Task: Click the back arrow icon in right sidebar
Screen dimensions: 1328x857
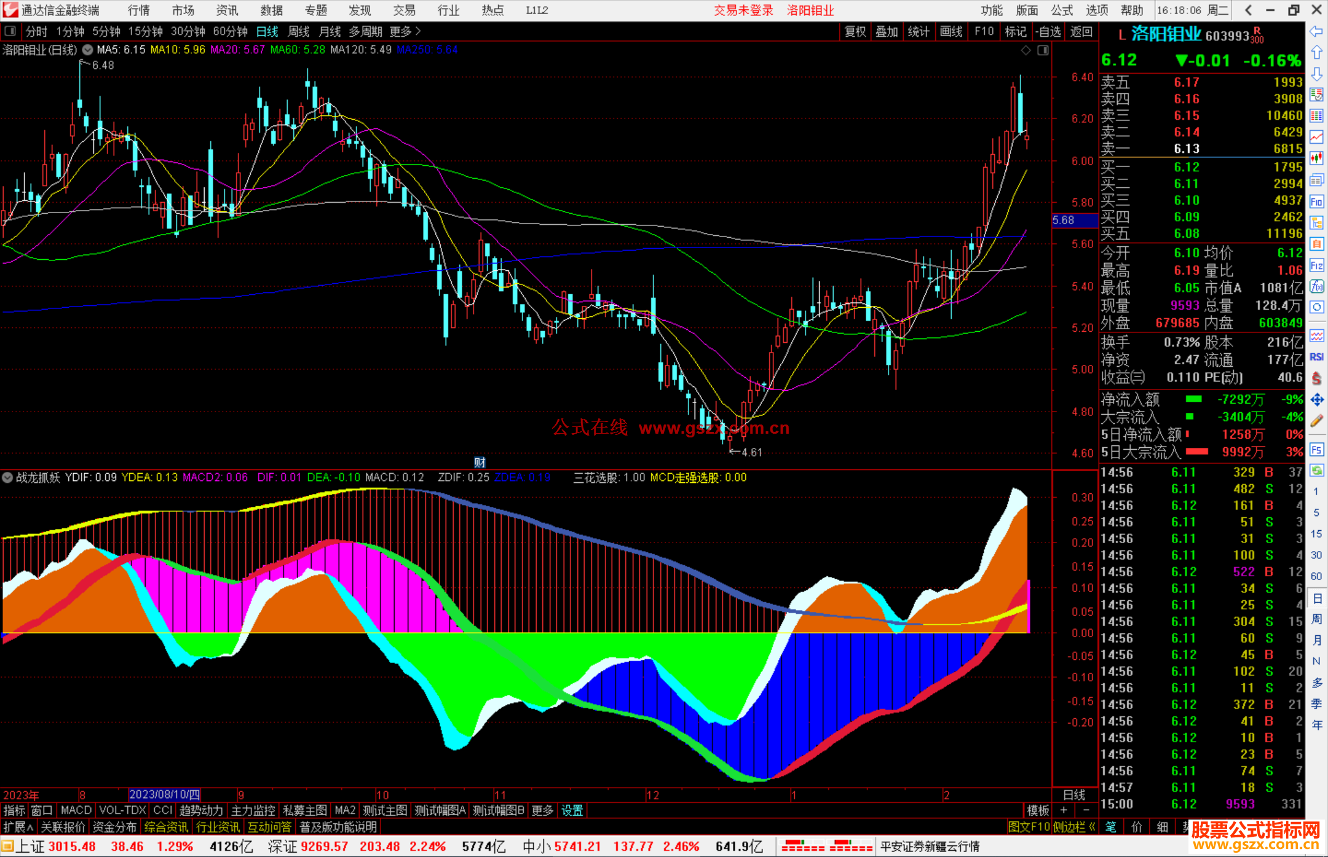Action: tap(1316, 31)
